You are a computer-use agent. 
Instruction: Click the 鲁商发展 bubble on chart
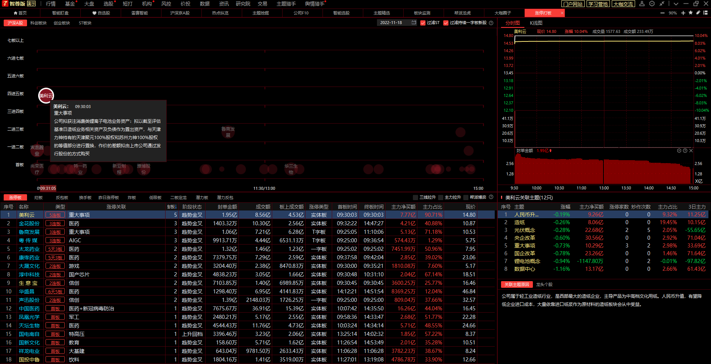(228, 132)
